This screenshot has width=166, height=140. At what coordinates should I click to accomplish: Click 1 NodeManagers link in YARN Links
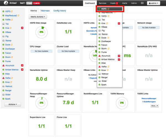[x=149, y=102]
